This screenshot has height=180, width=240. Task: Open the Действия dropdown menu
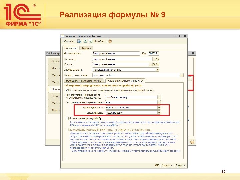68,41
